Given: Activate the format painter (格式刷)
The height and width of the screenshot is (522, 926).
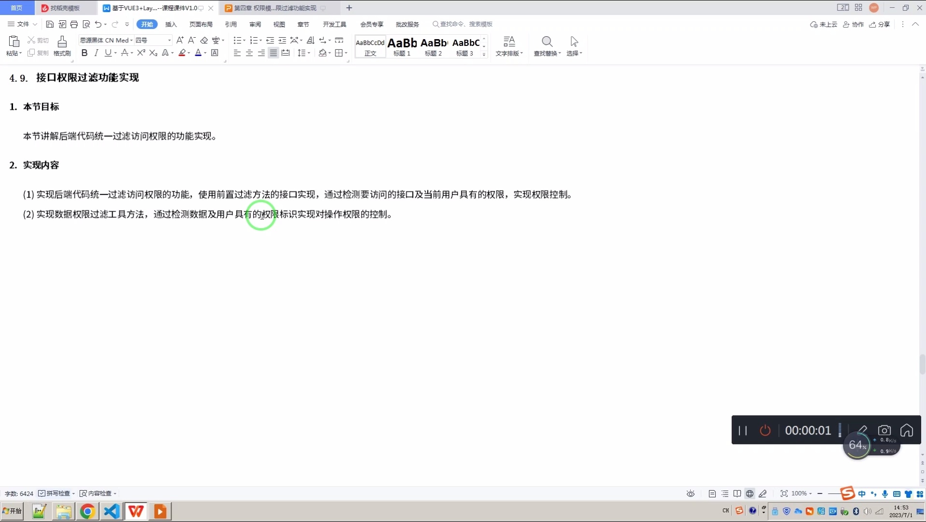Looking at the screenshot, I should click(62, 46).
